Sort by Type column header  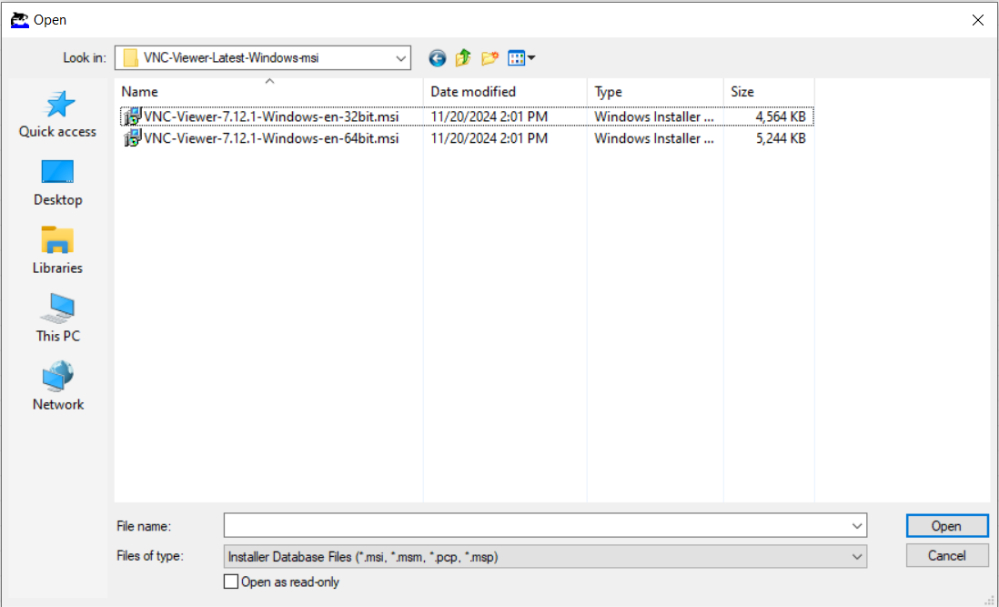click(x=655, y=92)
